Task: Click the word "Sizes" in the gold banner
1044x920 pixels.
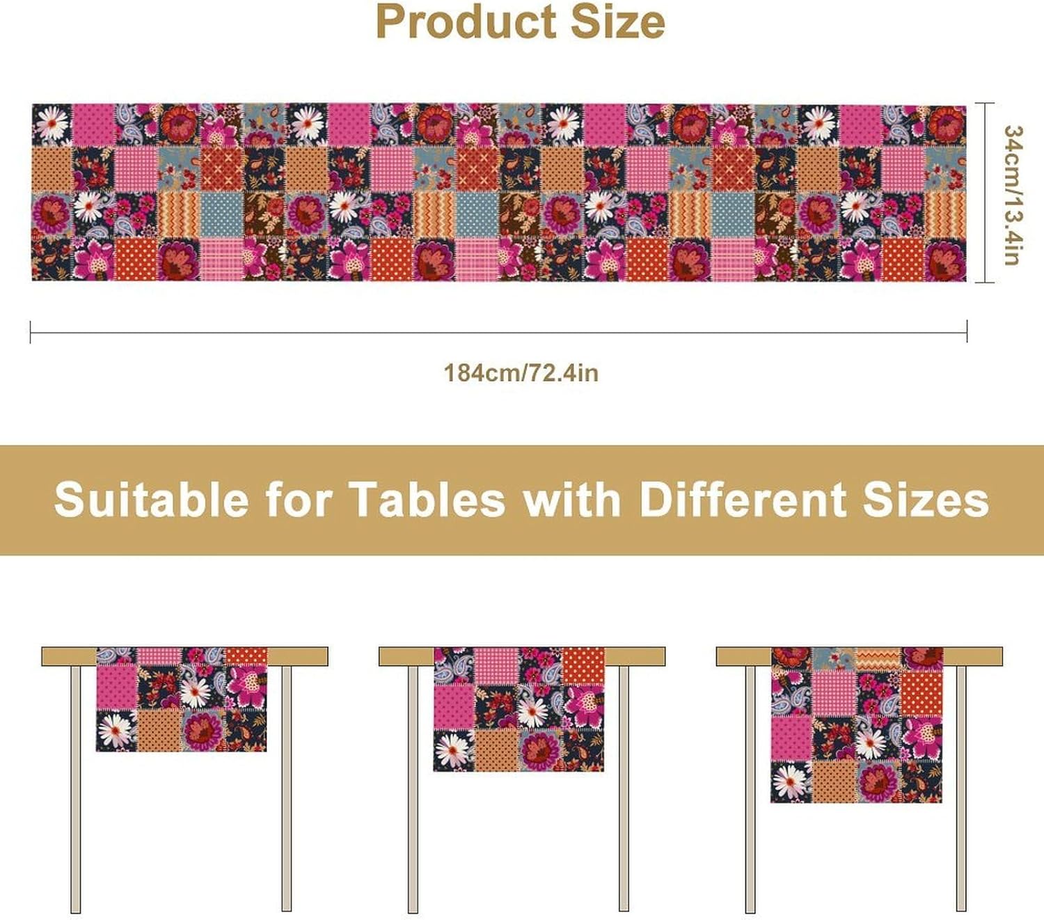Action: (925, 500)
